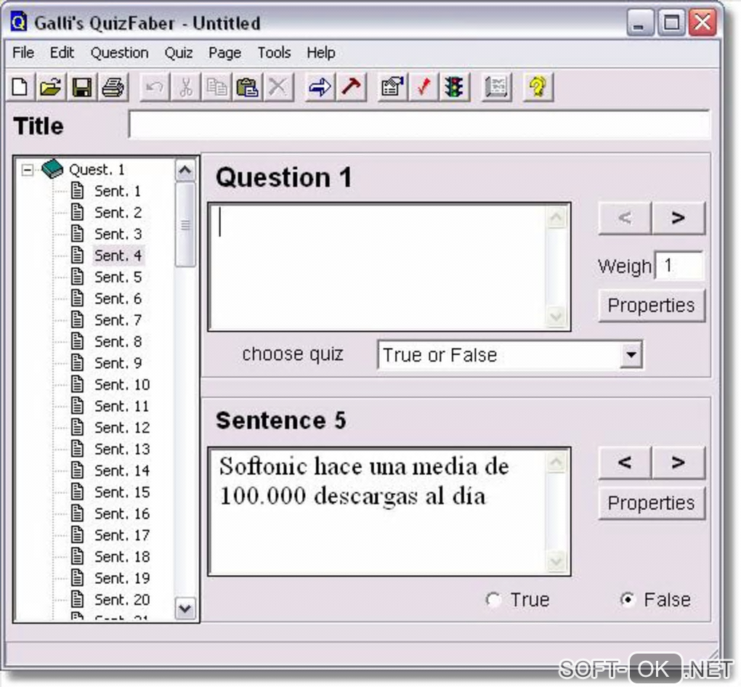Click into the Title input field
Viewport: 741px width, 687px height.
tap(419, 125)
